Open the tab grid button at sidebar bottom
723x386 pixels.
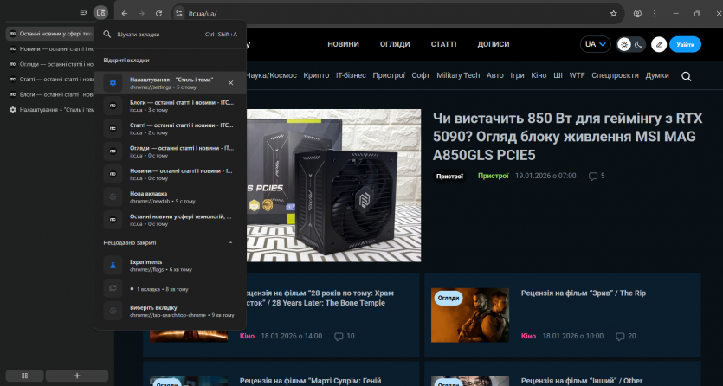point(25,376)
